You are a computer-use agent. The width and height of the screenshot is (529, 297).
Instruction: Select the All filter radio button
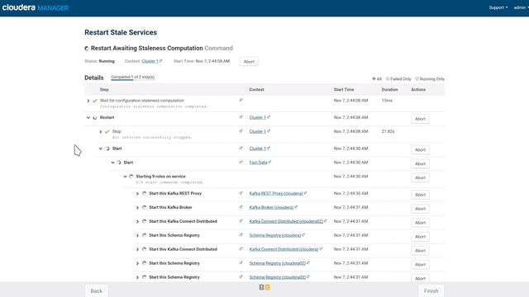click(x=374, y=79)
